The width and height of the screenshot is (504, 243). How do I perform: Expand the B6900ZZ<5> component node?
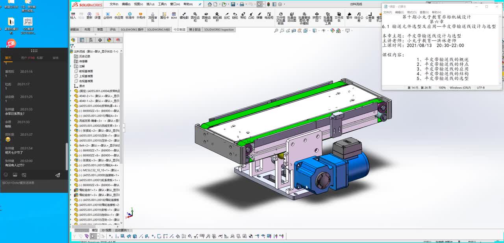pos(71,111)
